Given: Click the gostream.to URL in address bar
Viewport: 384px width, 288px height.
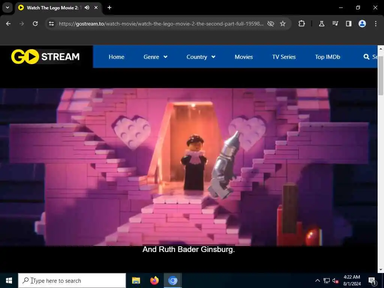Looking at the screenshot, I should (161, 24).
